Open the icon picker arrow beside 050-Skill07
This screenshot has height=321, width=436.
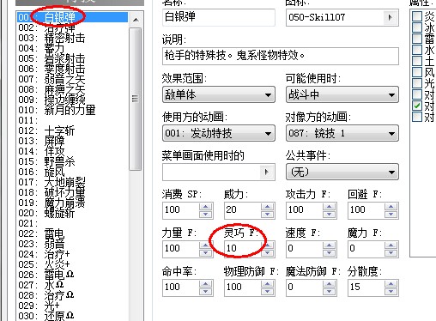coord(391,17)
